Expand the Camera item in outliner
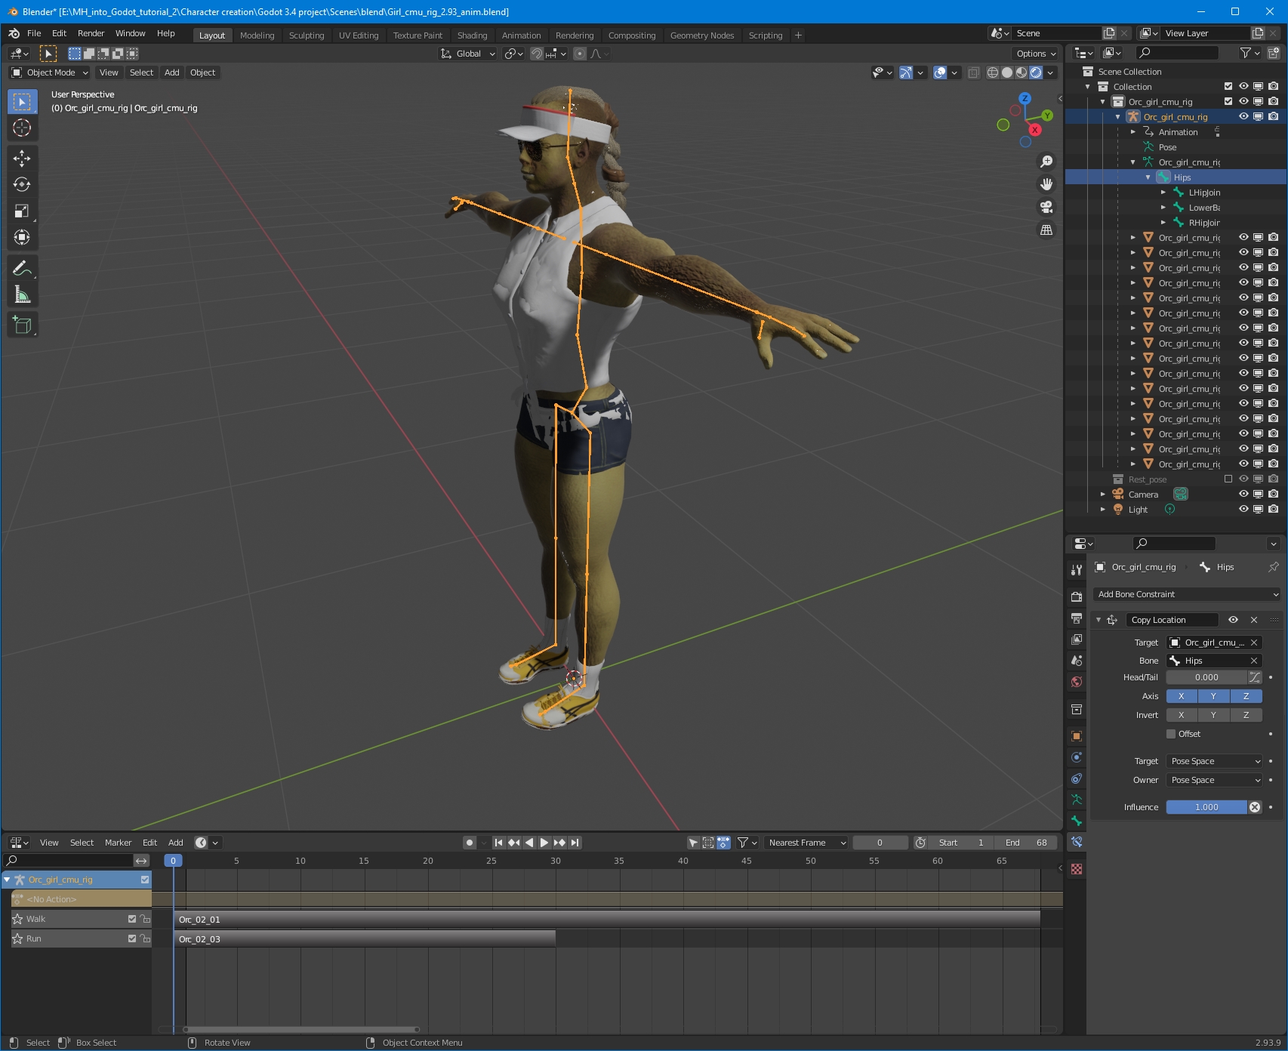Screen dimensions: 1288x1051 point(1103,495)
